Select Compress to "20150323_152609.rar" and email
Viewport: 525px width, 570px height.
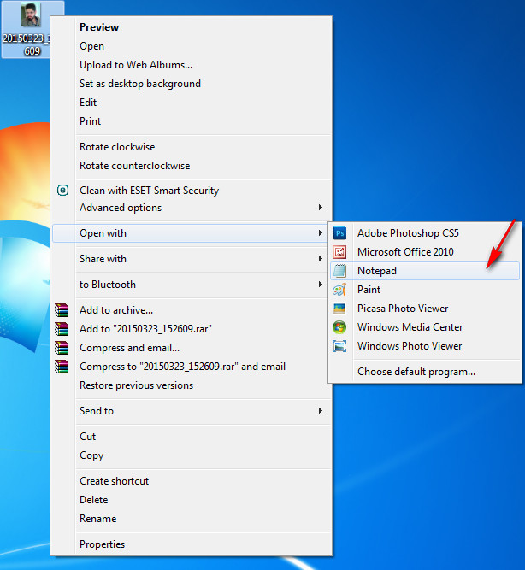click(x=191, y=367)
